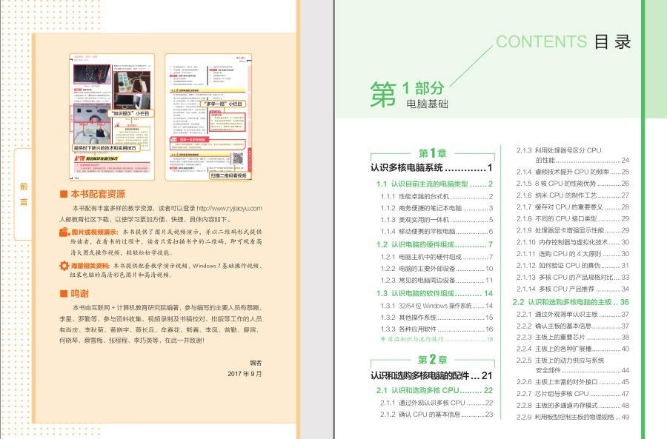
Task: Click the 提供时下新兴的技术和实用技巧 callout
Action: click(x=104, y=148)
